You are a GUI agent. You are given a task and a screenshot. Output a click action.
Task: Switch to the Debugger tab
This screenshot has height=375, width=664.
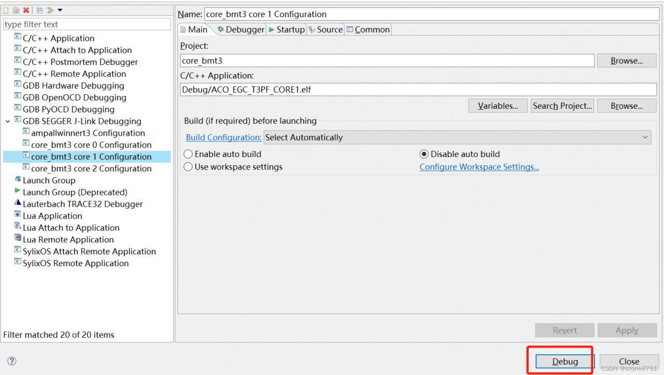point(241,30)
